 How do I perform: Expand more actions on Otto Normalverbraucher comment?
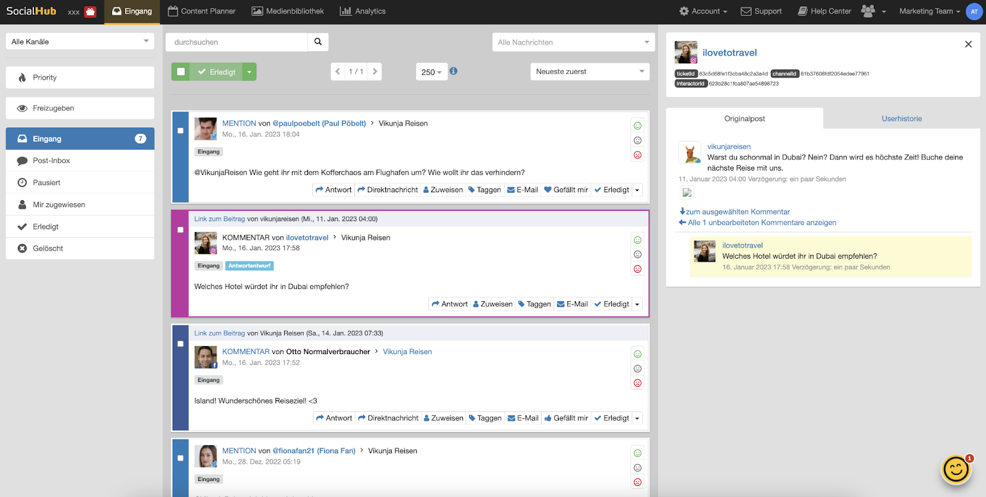tap(637, 418)
